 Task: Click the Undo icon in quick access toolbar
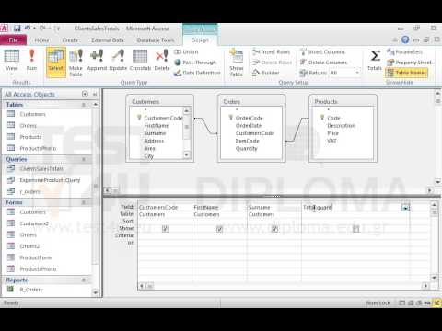click(x=28, y=29)
